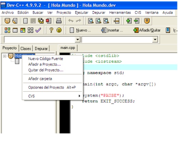178x141 pixels.
Task: Select the main.cpp editor tab
Action: (x=68, y=48)
